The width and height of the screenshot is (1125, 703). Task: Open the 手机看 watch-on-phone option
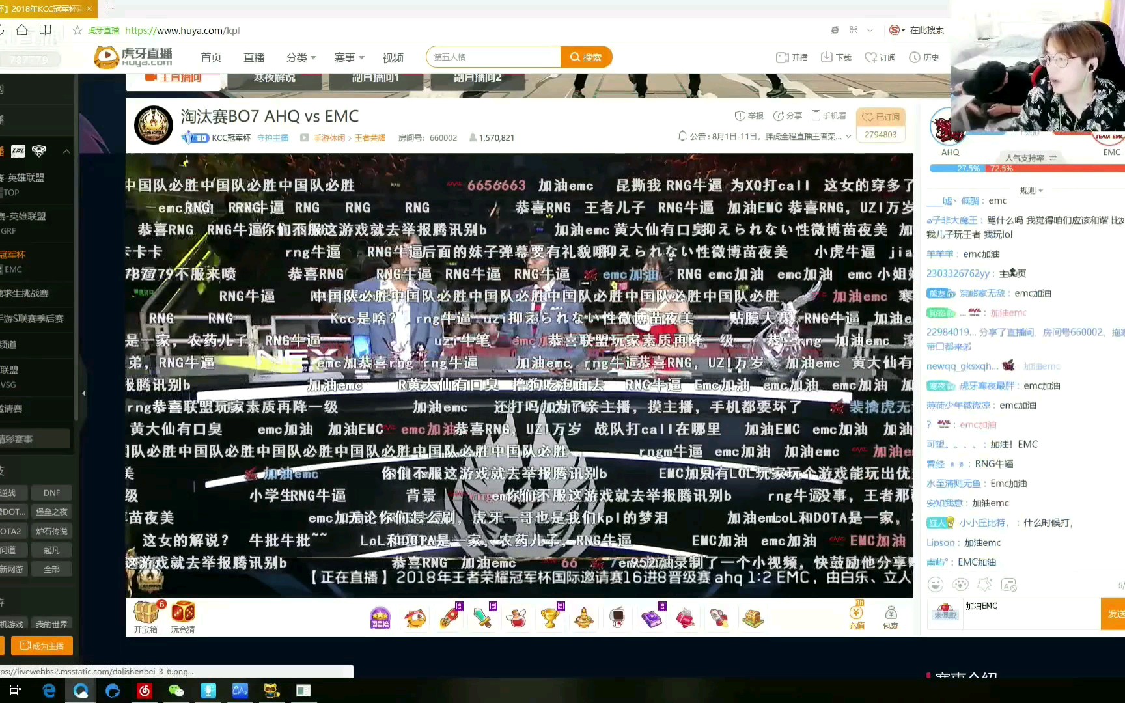(x=829, y=116)
